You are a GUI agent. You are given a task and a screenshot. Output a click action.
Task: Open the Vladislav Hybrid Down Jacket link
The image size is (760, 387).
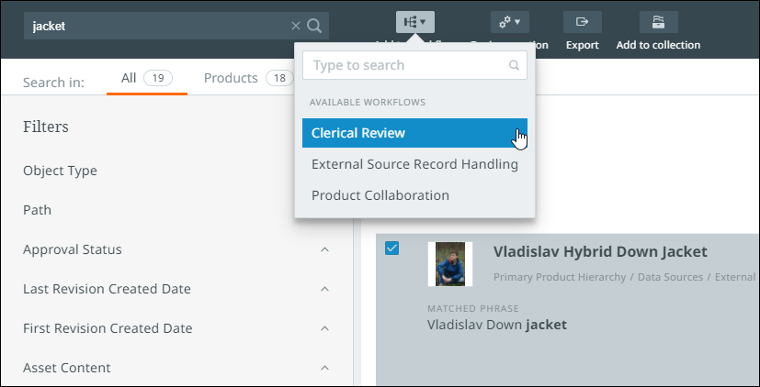[600, 251]
